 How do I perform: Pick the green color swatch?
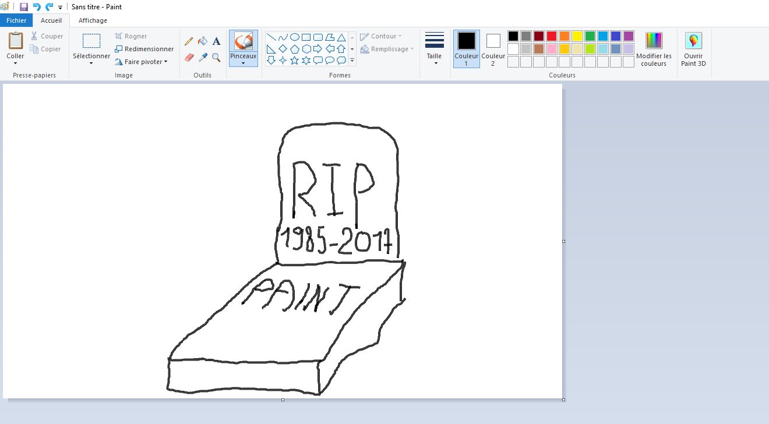click(590, 36)
